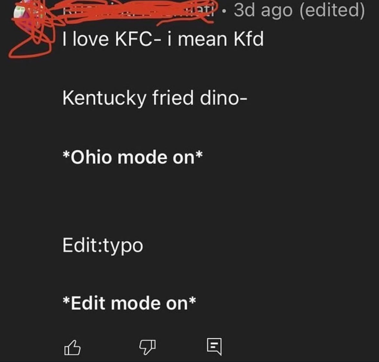Screen dimensions: 379x362
Task: Click the "Edit:typo" line
Action: tap(103, 246)
